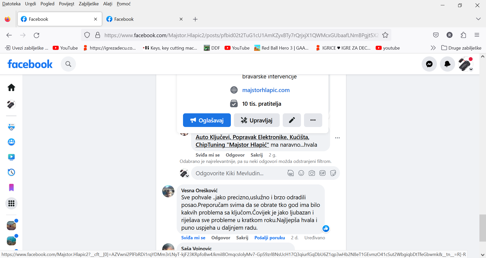Viewport: 486px width, 258px height.
Task: Click the like reaction badge on Vesna's comment
Action: tap(326, 229)
